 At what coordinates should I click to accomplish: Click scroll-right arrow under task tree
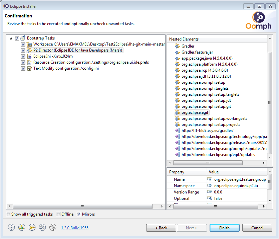click(162, 206)
